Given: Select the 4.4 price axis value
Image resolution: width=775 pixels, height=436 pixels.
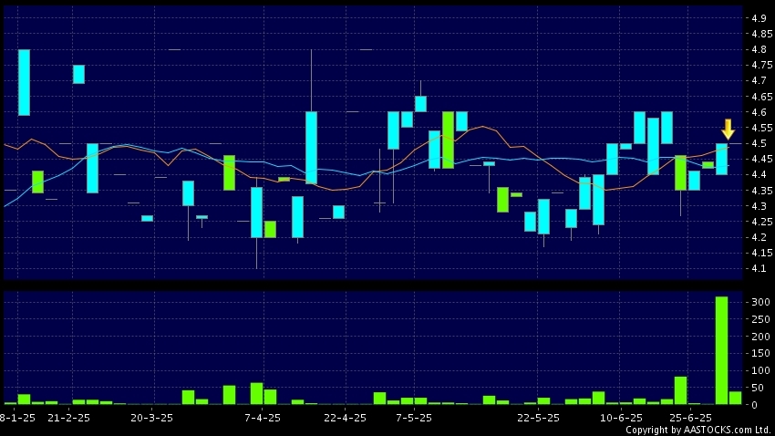Looking at the screenshot, I should coord(759,174).
